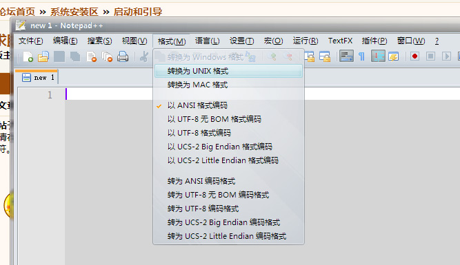Toggle Show All Characters pilcrow icon

pyautogui.click(x=361, y=56)
